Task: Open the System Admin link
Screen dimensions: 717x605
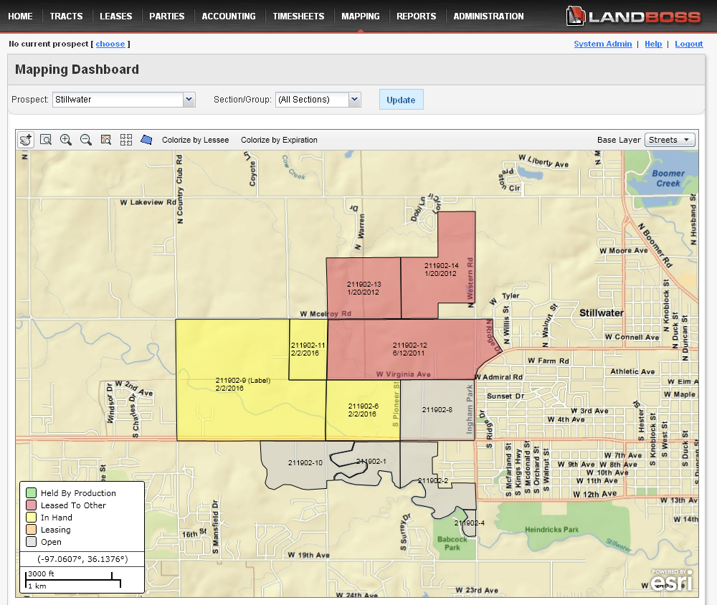Action: pyautogui.click(x=603, y=44)
